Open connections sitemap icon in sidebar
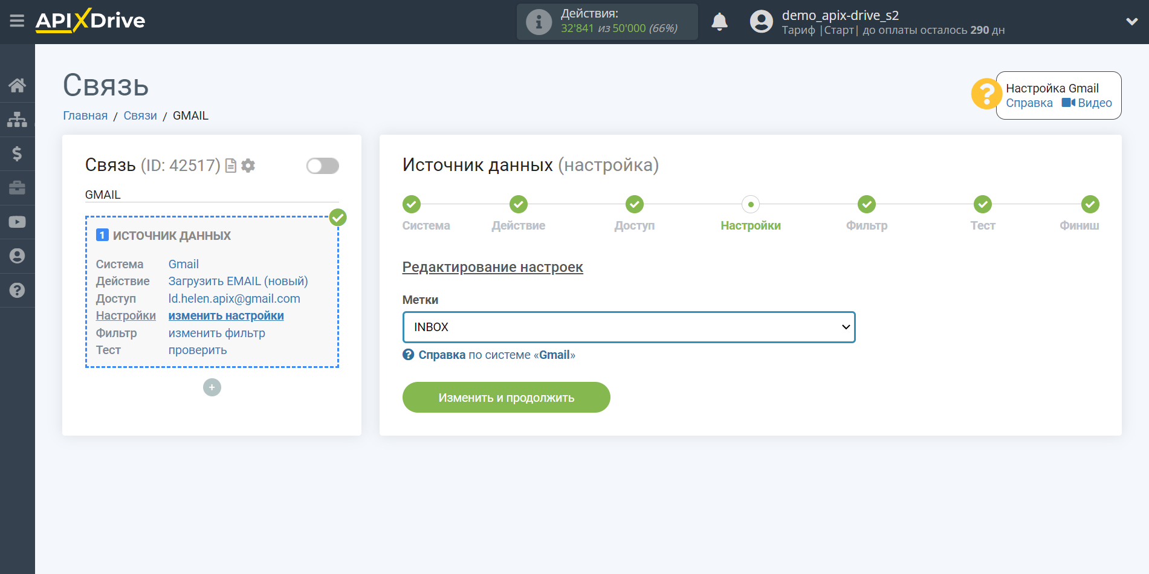 17,120
